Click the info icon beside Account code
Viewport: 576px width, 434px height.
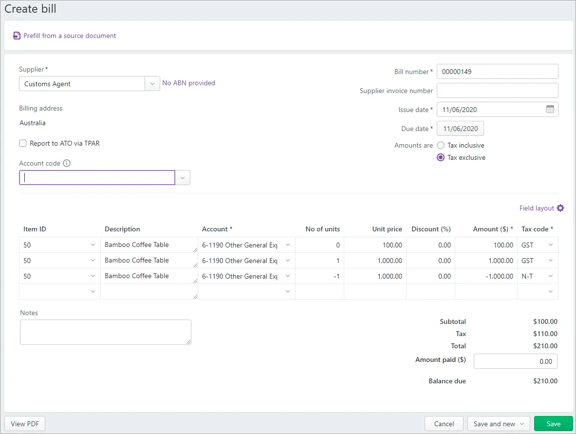pyautogui.click(x=66, y=163)
